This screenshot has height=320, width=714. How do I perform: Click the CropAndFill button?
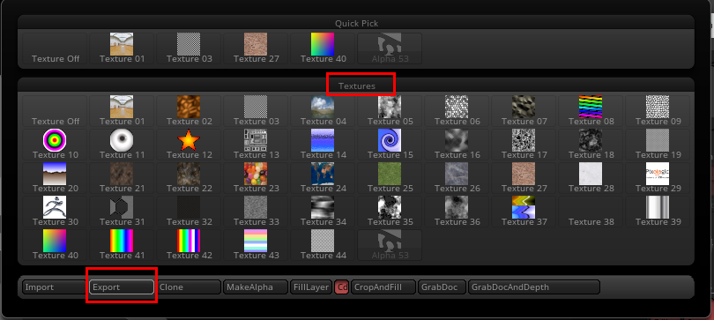click(383, 287)
